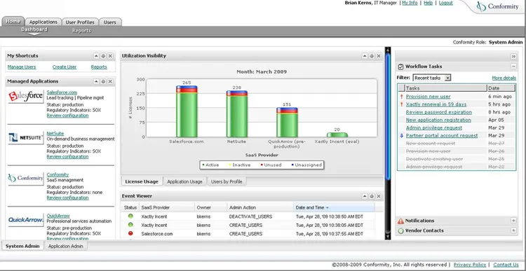This screenshot has height=271, width=526.
Task: Collapse the right sidebar with double chevron
Action: 513,56
